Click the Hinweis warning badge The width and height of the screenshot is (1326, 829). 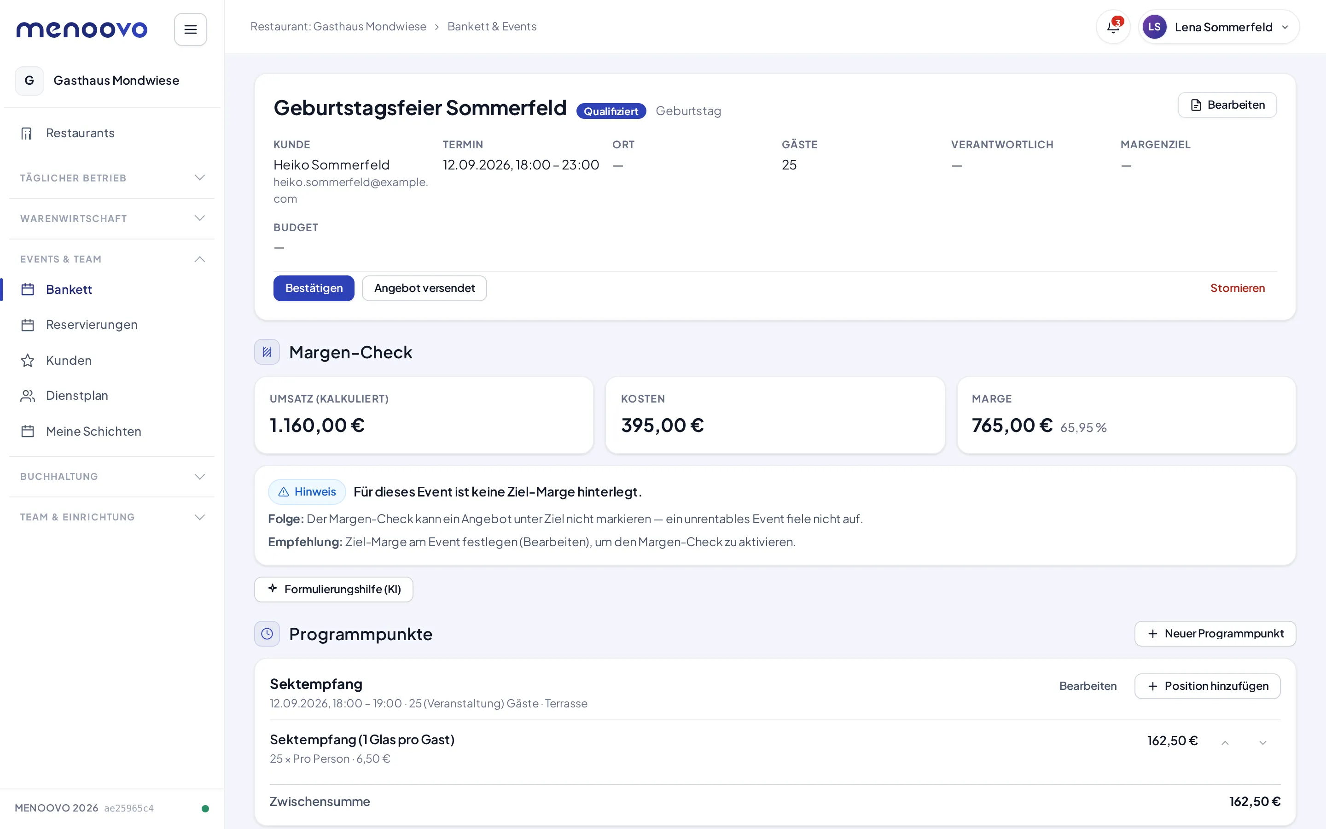pos(307,492)
